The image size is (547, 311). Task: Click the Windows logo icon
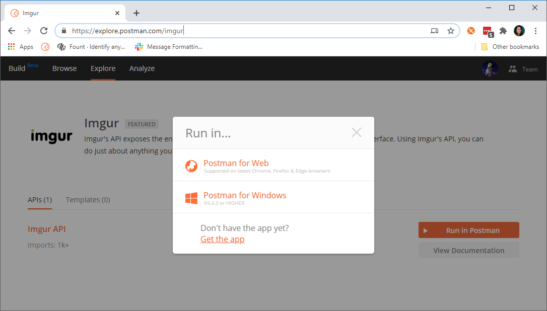point(191,198)
